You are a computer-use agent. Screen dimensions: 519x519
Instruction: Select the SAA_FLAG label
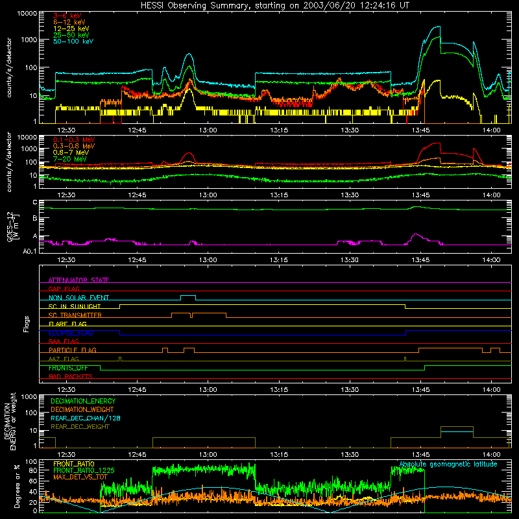click(x=64, y=341)
